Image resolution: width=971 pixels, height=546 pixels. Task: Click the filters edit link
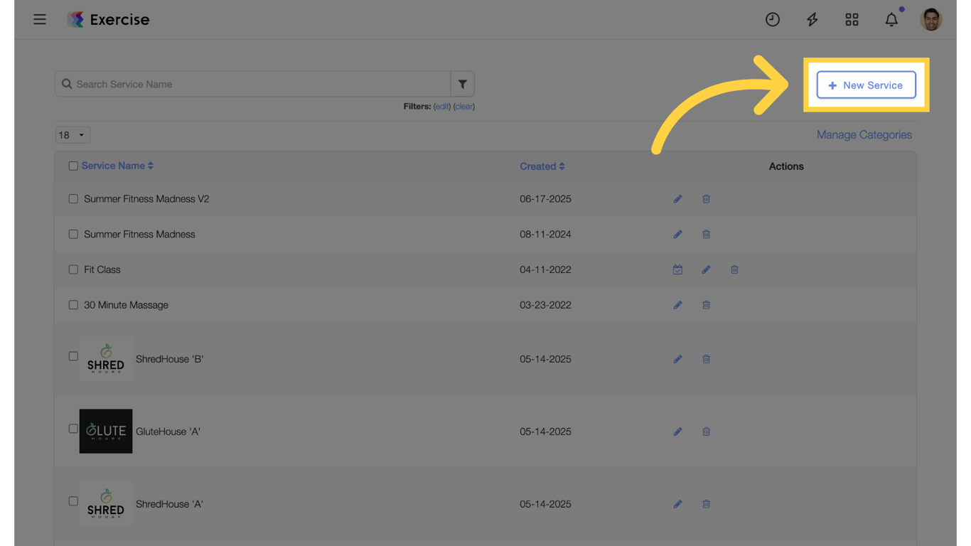(x=442, y=107)
